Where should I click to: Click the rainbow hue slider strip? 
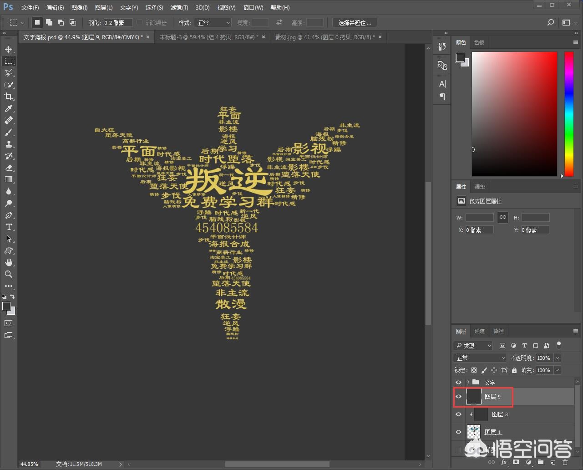click(569, 114)
